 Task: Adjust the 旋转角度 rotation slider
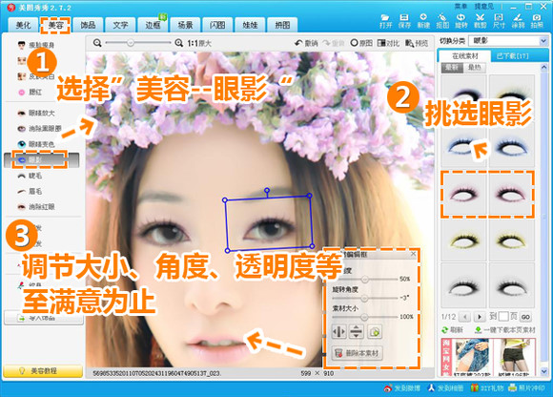point(364,298)
